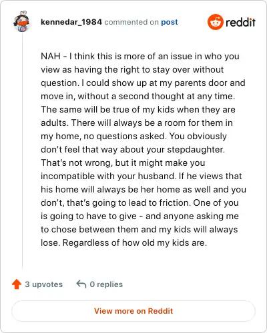Image resolution: width=267 pixels, height=333 pixels.
Task: Follow the blue 'post' link
Action: click(x=170, y=22)
